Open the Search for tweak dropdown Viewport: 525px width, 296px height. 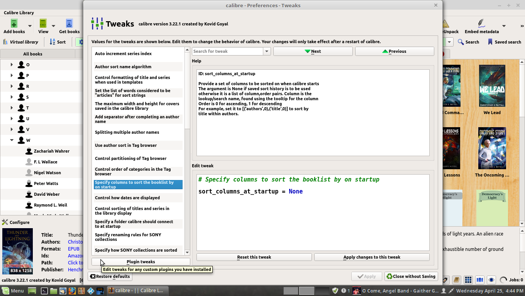tap(266, 51)
